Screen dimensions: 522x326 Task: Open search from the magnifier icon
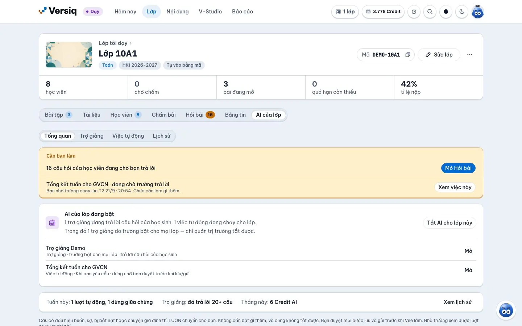tap(430, 12)
